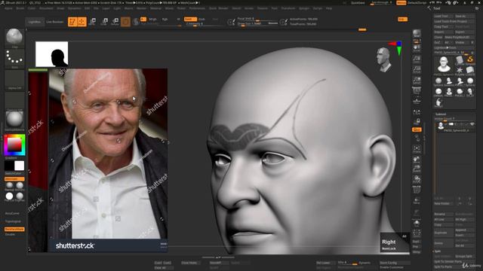Screen dimensions: 483x271
Task: Select the Cube3D tool thumbnail
Action: click(470, 71)
